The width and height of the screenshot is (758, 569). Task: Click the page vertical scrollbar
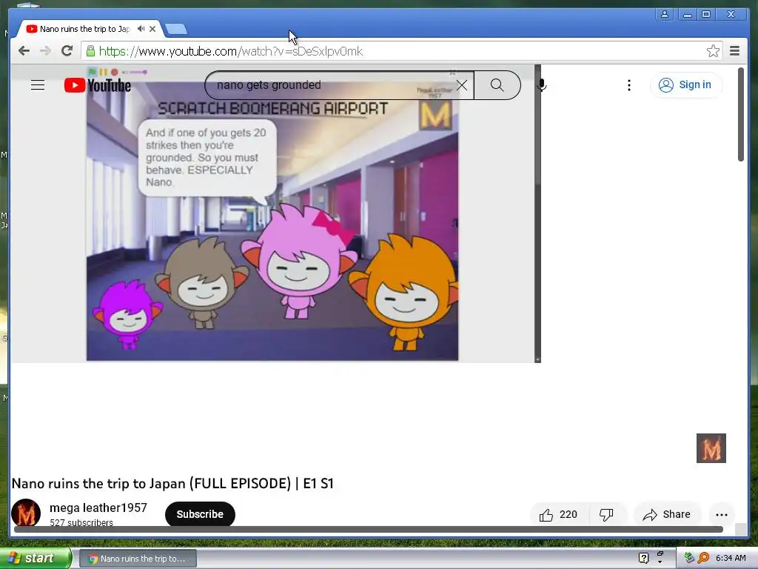click(x=740, y=115)
